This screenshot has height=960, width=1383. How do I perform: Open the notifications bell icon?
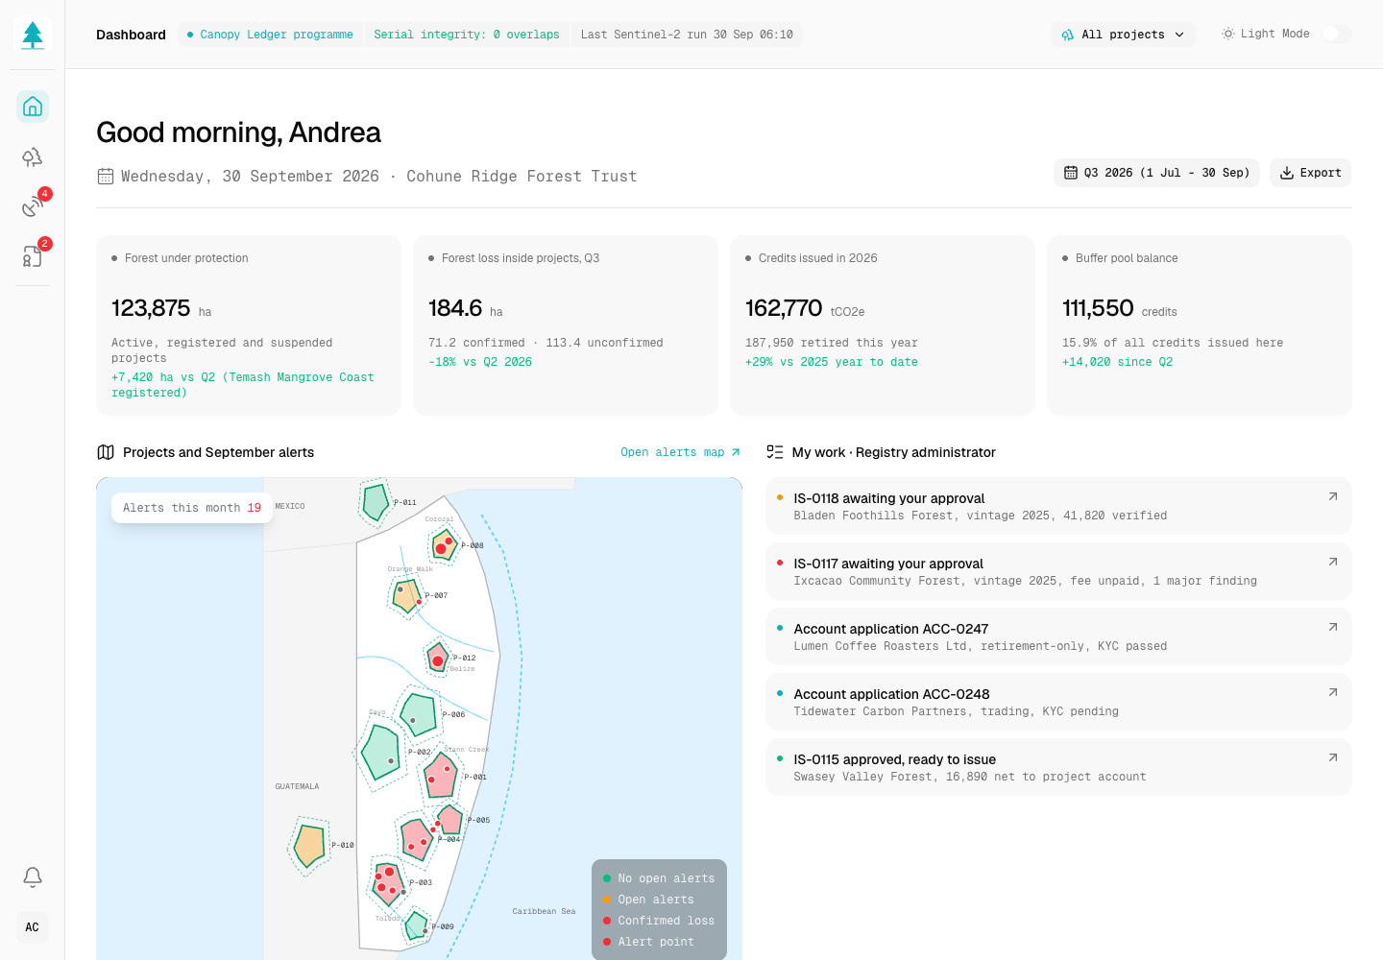point(33,876)
